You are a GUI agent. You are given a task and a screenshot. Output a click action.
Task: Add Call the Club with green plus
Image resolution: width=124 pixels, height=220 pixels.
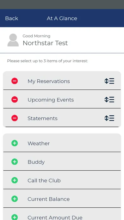click(x=15, y=180)
